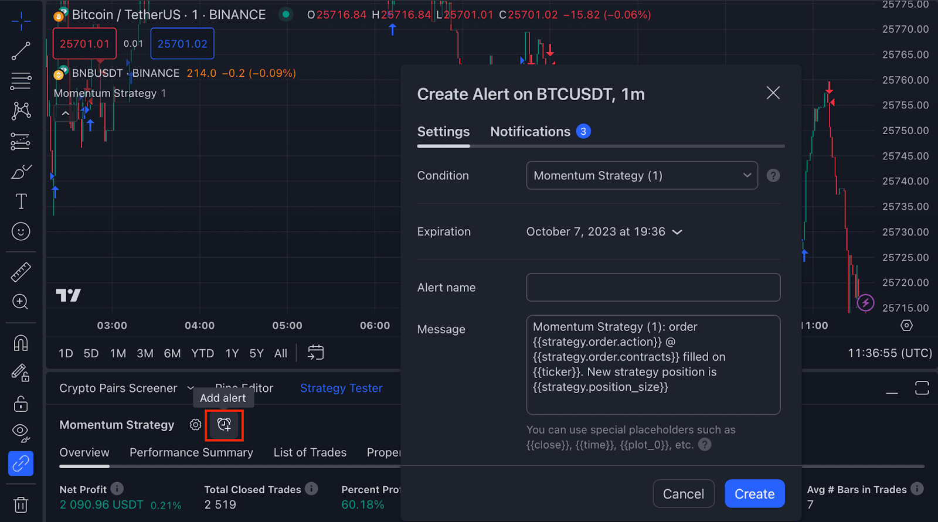Toggle stay in drawing mode
The image size is (938, 522).
[x=21, y=373]
